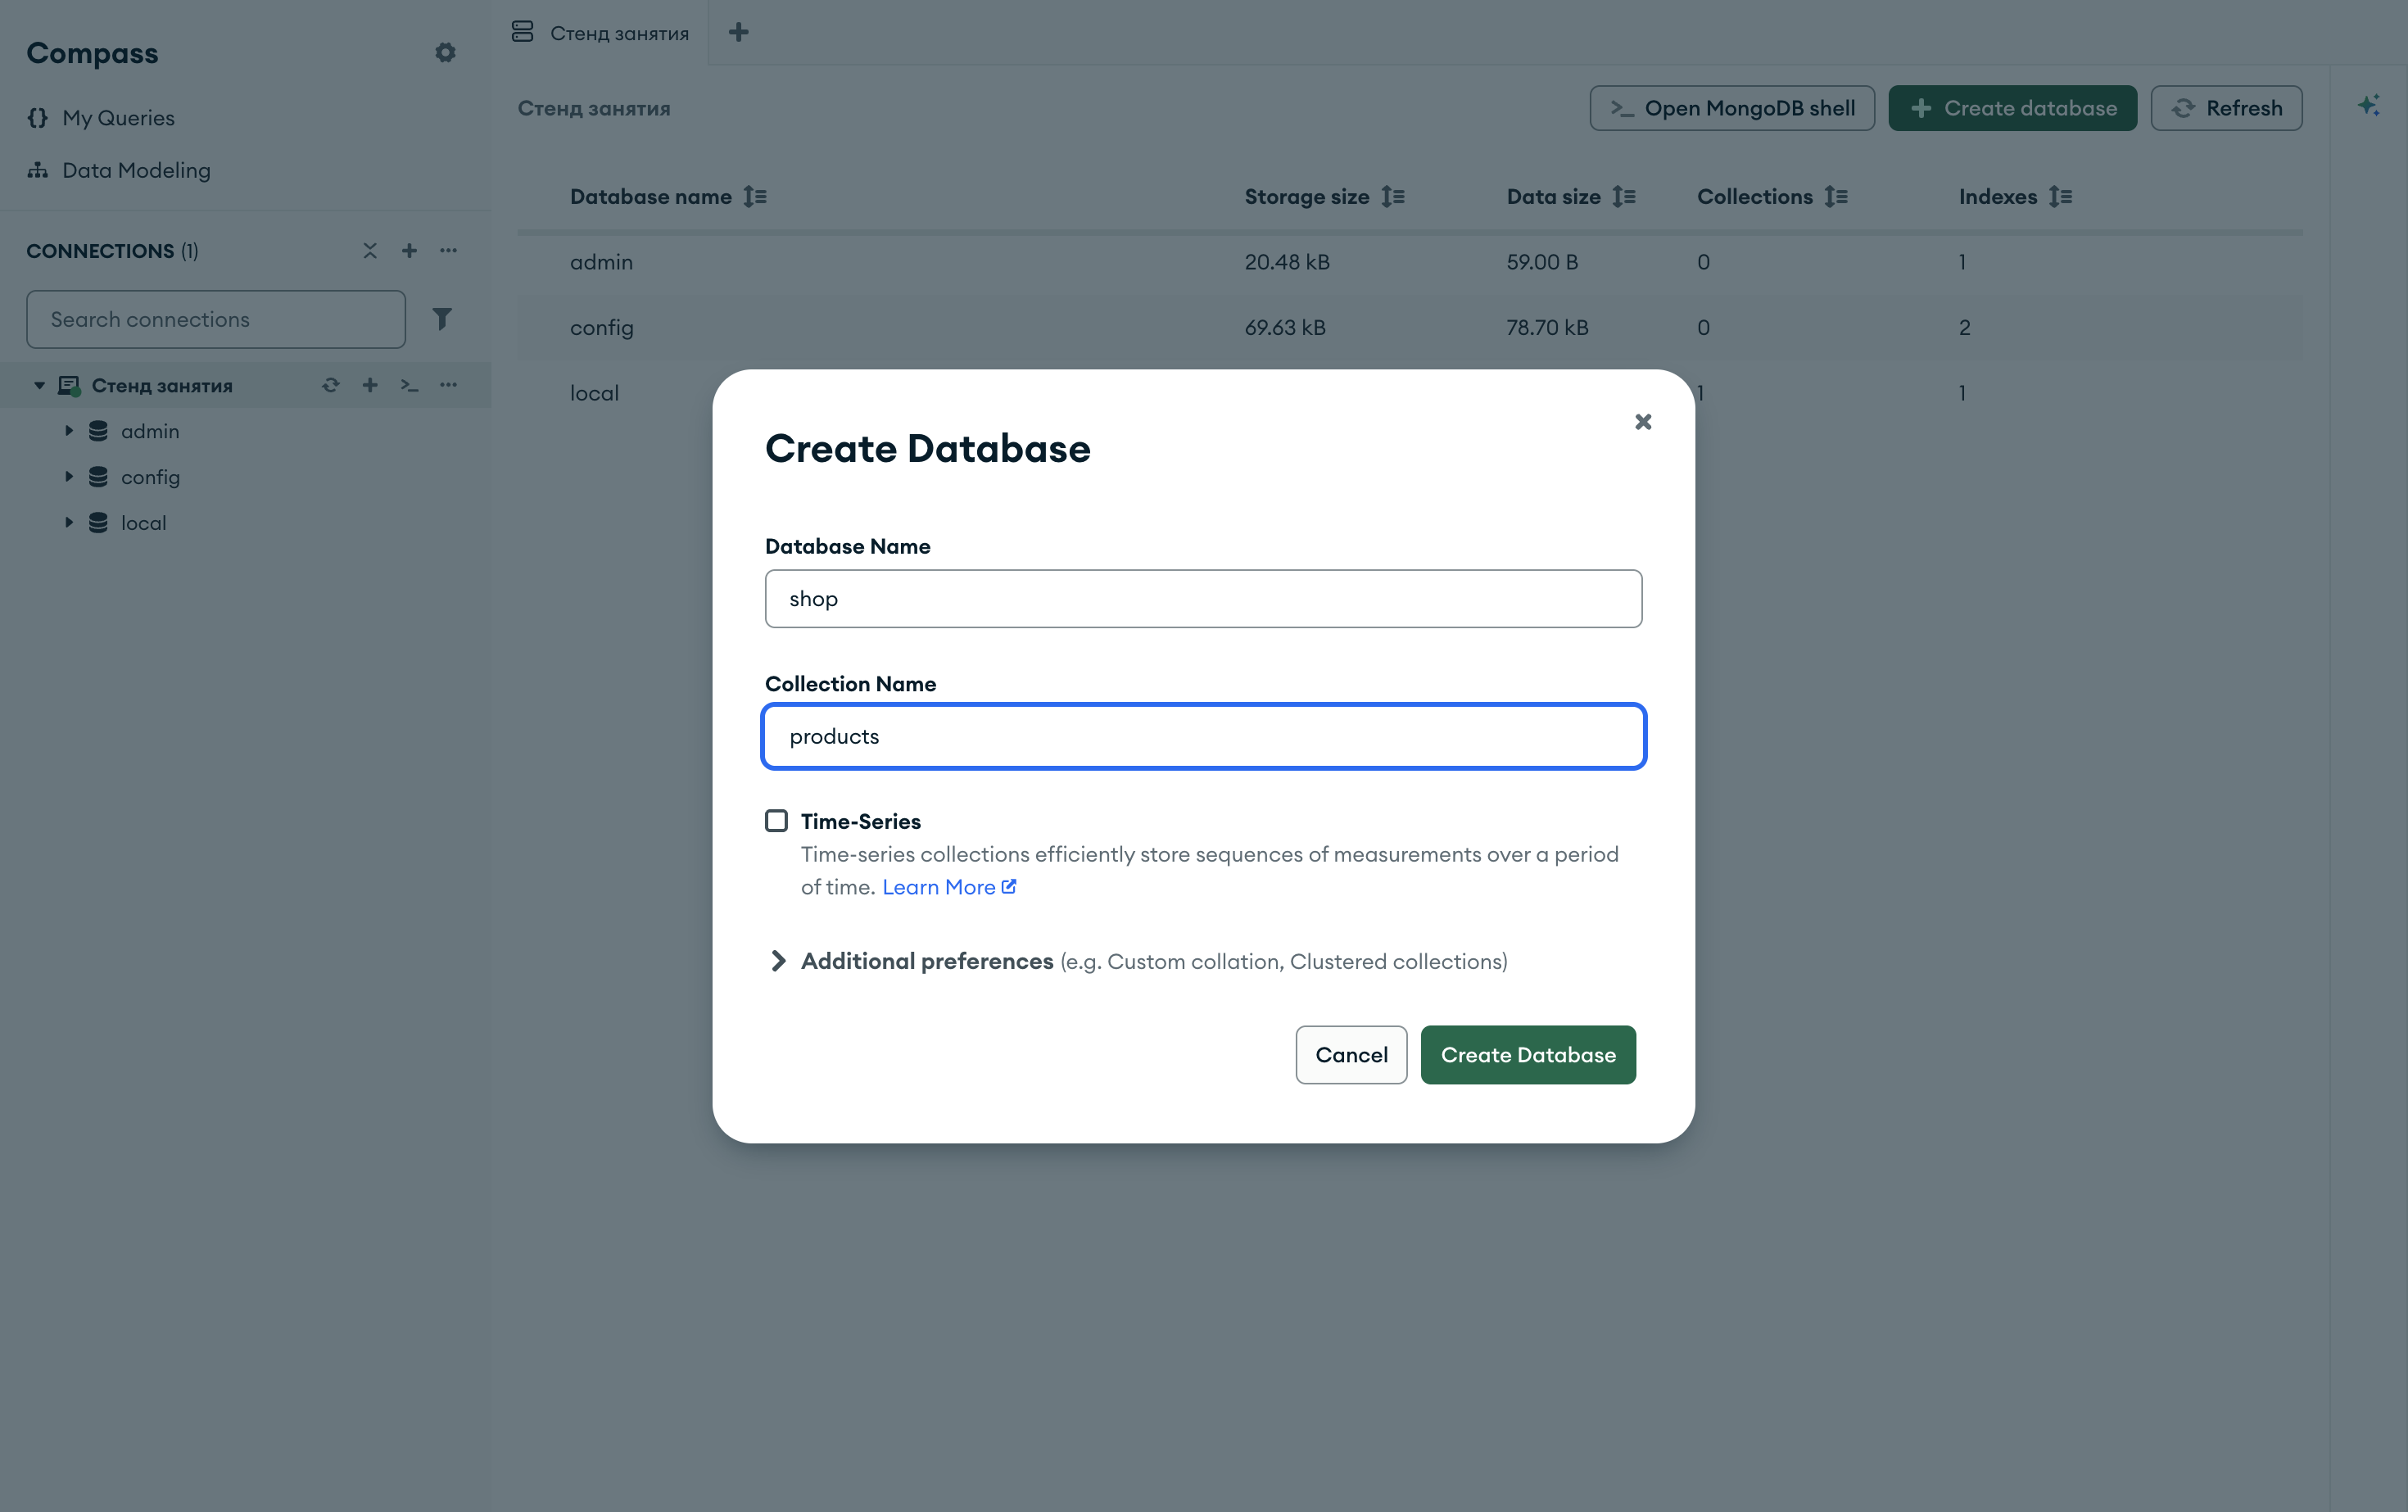This screenshot has width=2408, height=1512.
Task: Collapse all connections icon
Action: (370, 251)
